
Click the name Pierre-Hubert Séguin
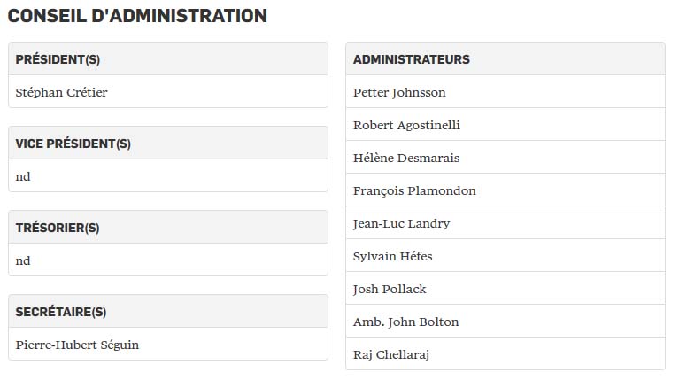(77, 345)
